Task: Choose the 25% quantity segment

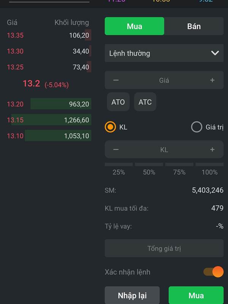Action: pyautogui.click(x=119, y=169)
